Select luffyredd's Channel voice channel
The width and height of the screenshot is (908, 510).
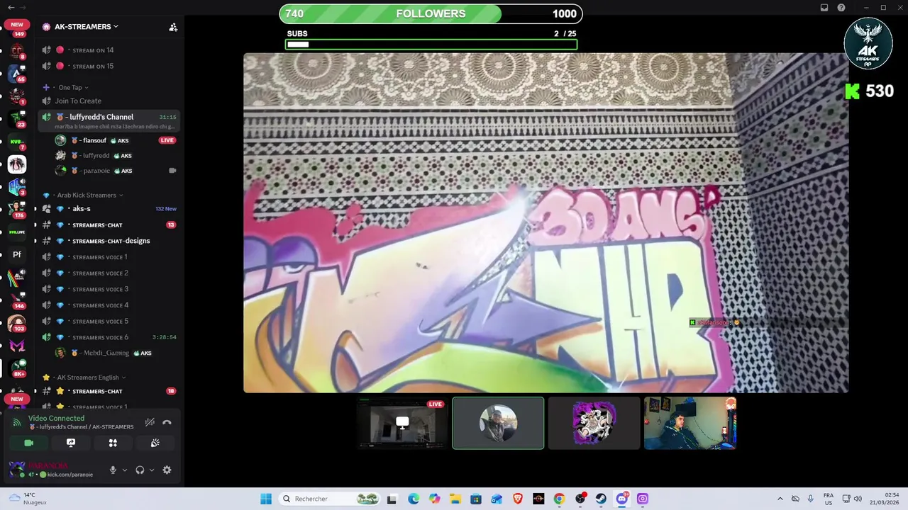coord(109,120)
